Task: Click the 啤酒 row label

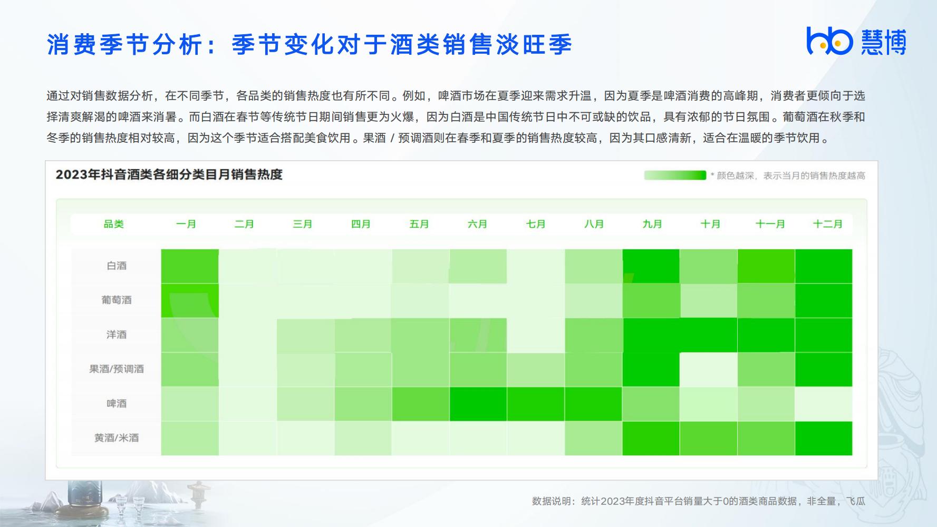Action: pos(117,404)
